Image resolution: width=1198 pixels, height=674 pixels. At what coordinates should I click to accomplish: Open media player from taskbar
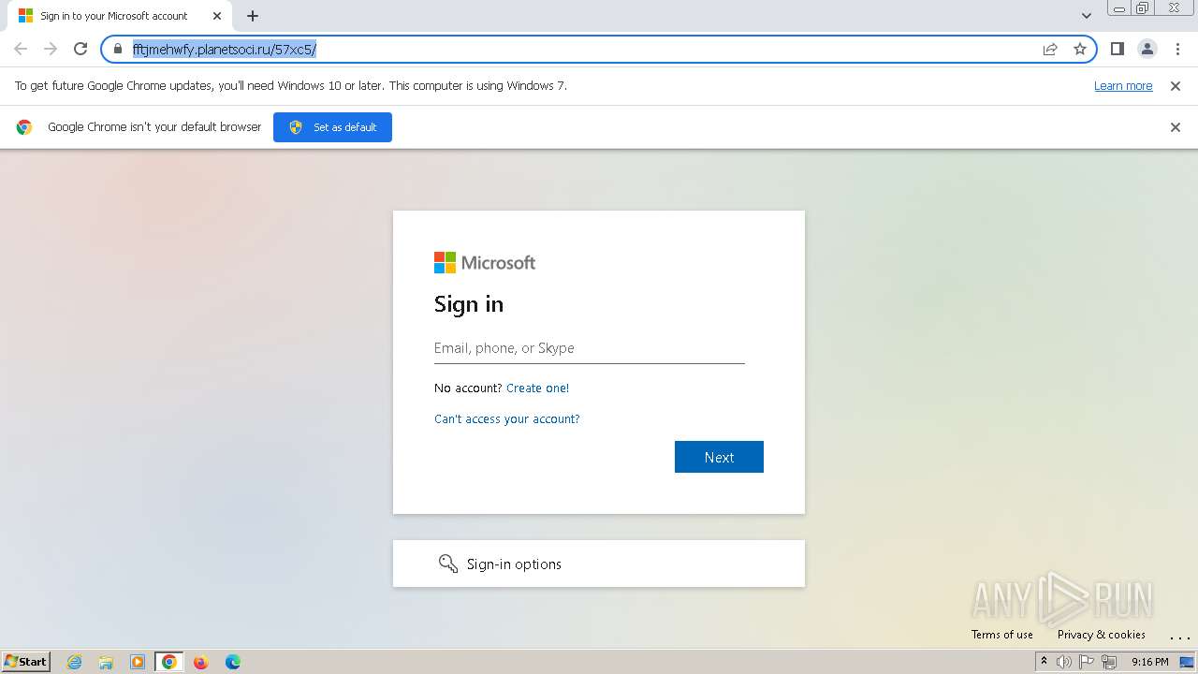(138, 662)
